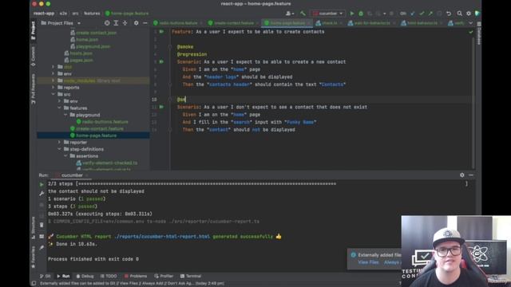Run scenario from gutter icon on line 11
511x287 pixels.
click(161, 107)
